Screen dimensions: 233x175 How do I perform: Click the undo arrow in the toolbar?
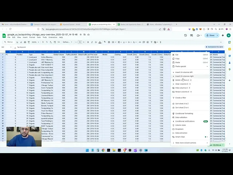pyautogui.click(x=17, y=42)
